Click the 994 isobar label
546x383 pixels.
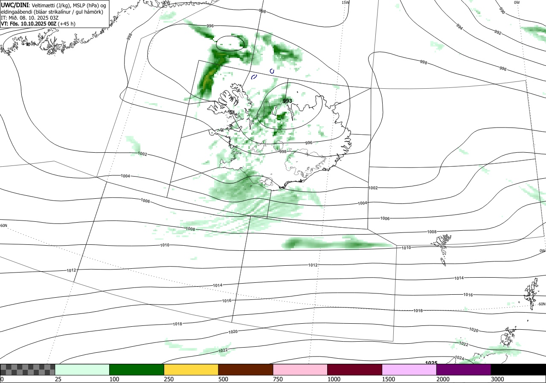[459, 26]
